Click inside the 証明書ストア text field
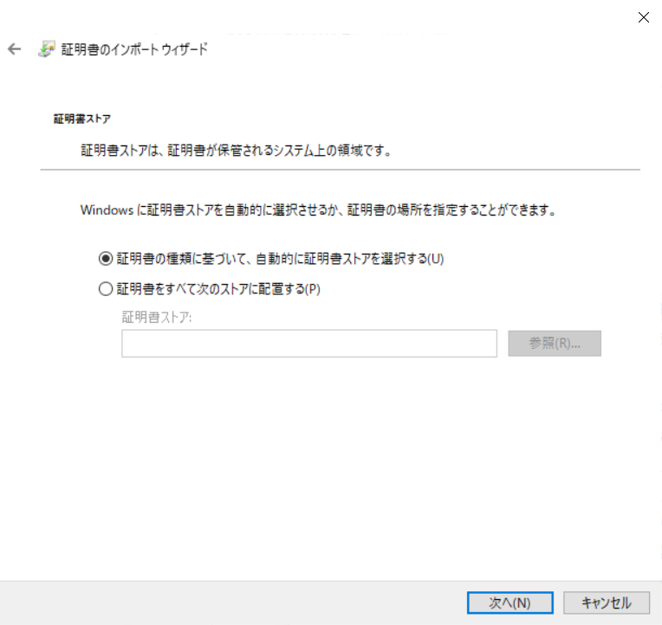The height and width of the screenshot is (625, 662). point(308,343)
